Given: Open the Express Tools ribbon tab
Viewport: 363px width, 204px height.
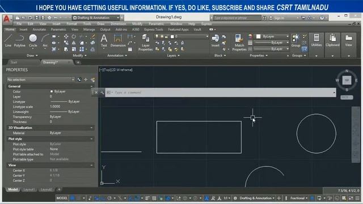Looking at the screenshot, I should point(154,29).
